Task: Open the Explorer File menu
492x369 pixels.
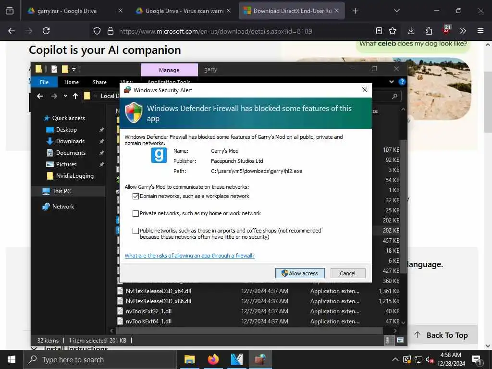Action: coord(44,82)
